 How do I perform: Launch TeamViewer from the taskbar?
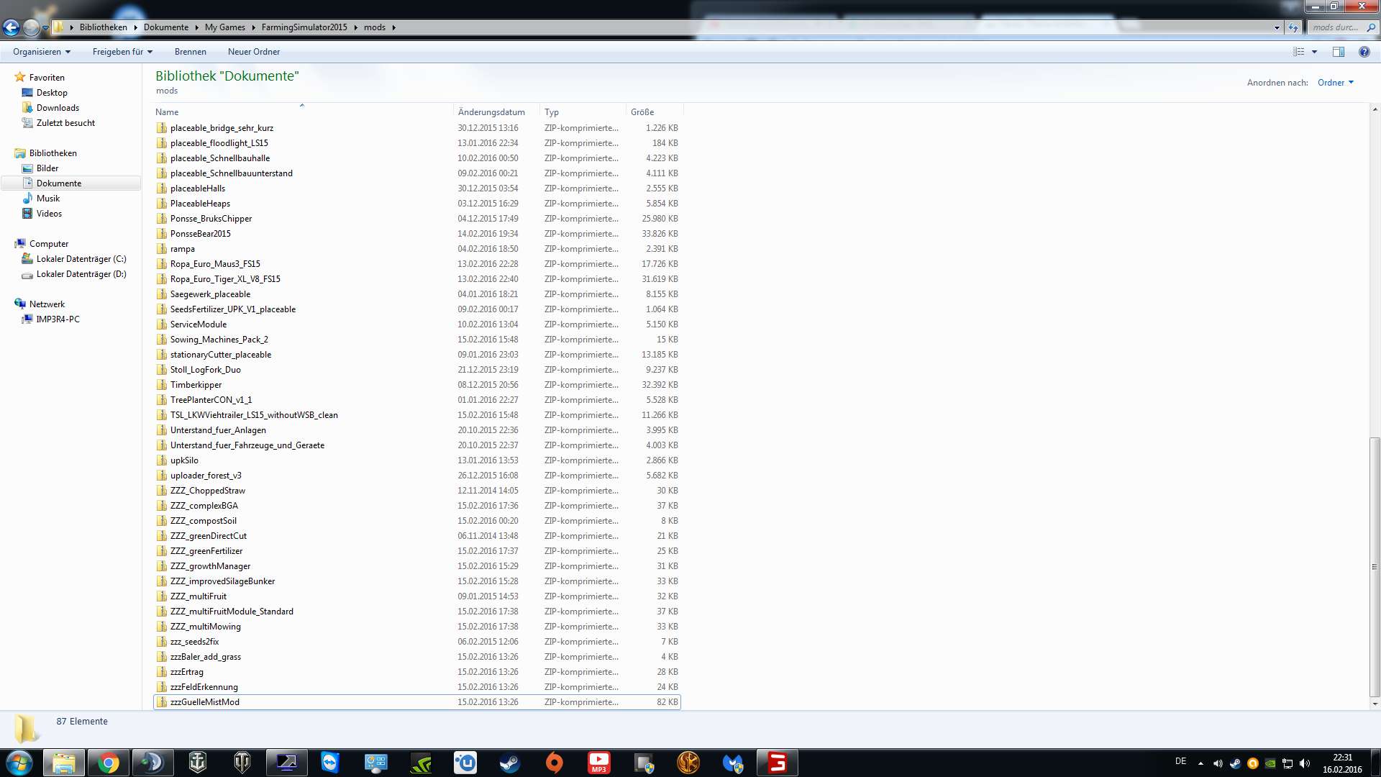point(330,763)
